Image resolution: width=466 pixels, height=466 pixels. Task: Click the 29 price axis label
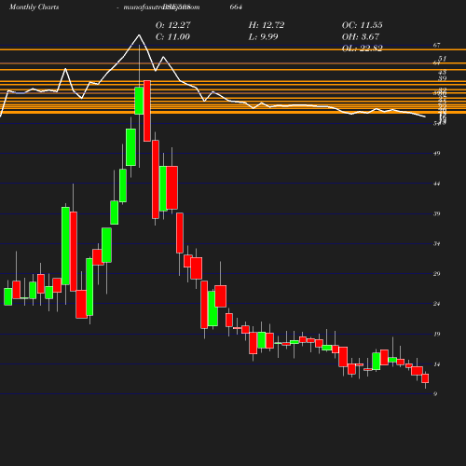click(x=436, y=274)
